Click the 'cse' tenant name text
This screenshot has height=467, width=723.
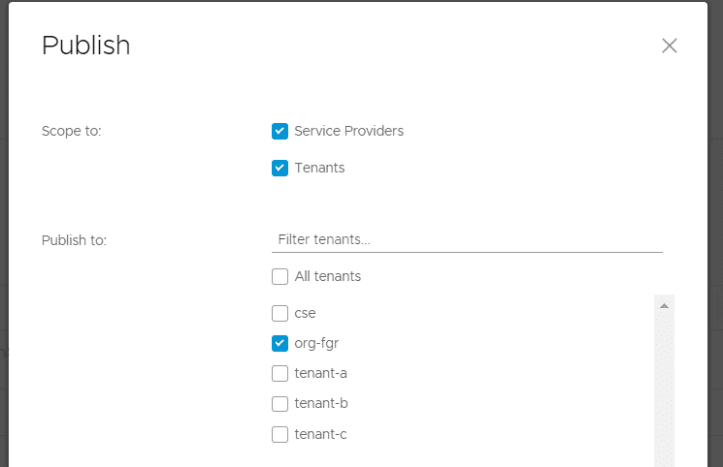tap(306, 314)
